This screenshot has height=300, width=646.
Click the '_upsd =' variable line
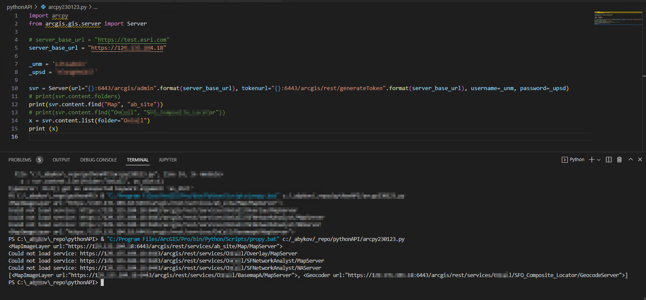(x=63, y=72)
